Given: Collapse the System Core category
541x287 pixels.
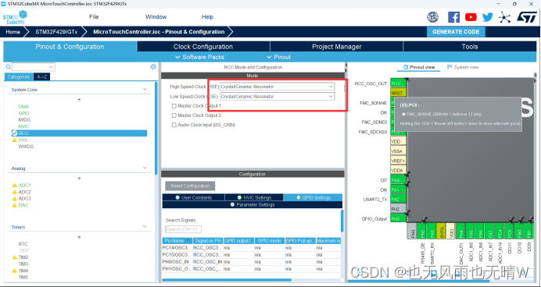Looking at the screenshot, I should click(x=145, y=90).
